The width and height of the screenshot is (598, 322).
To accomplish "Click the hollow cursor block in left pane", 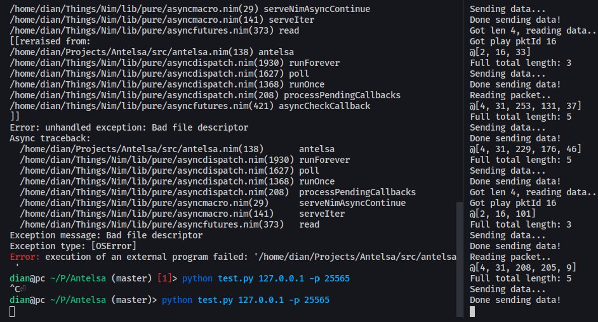I will (12, 312).
